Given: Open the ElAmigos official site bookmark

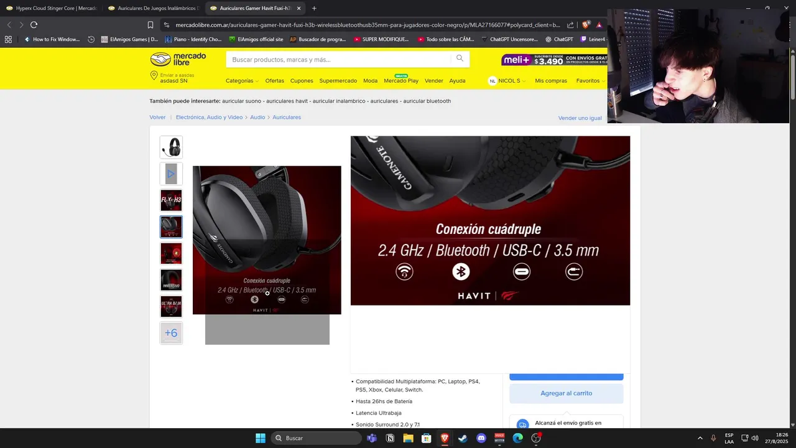Looking at the screenshot, I should point(256,39).
